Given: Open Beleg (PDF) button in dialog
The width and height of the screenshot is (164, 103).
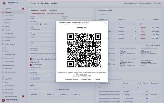Looking at the screenshot, I should 86,80.
